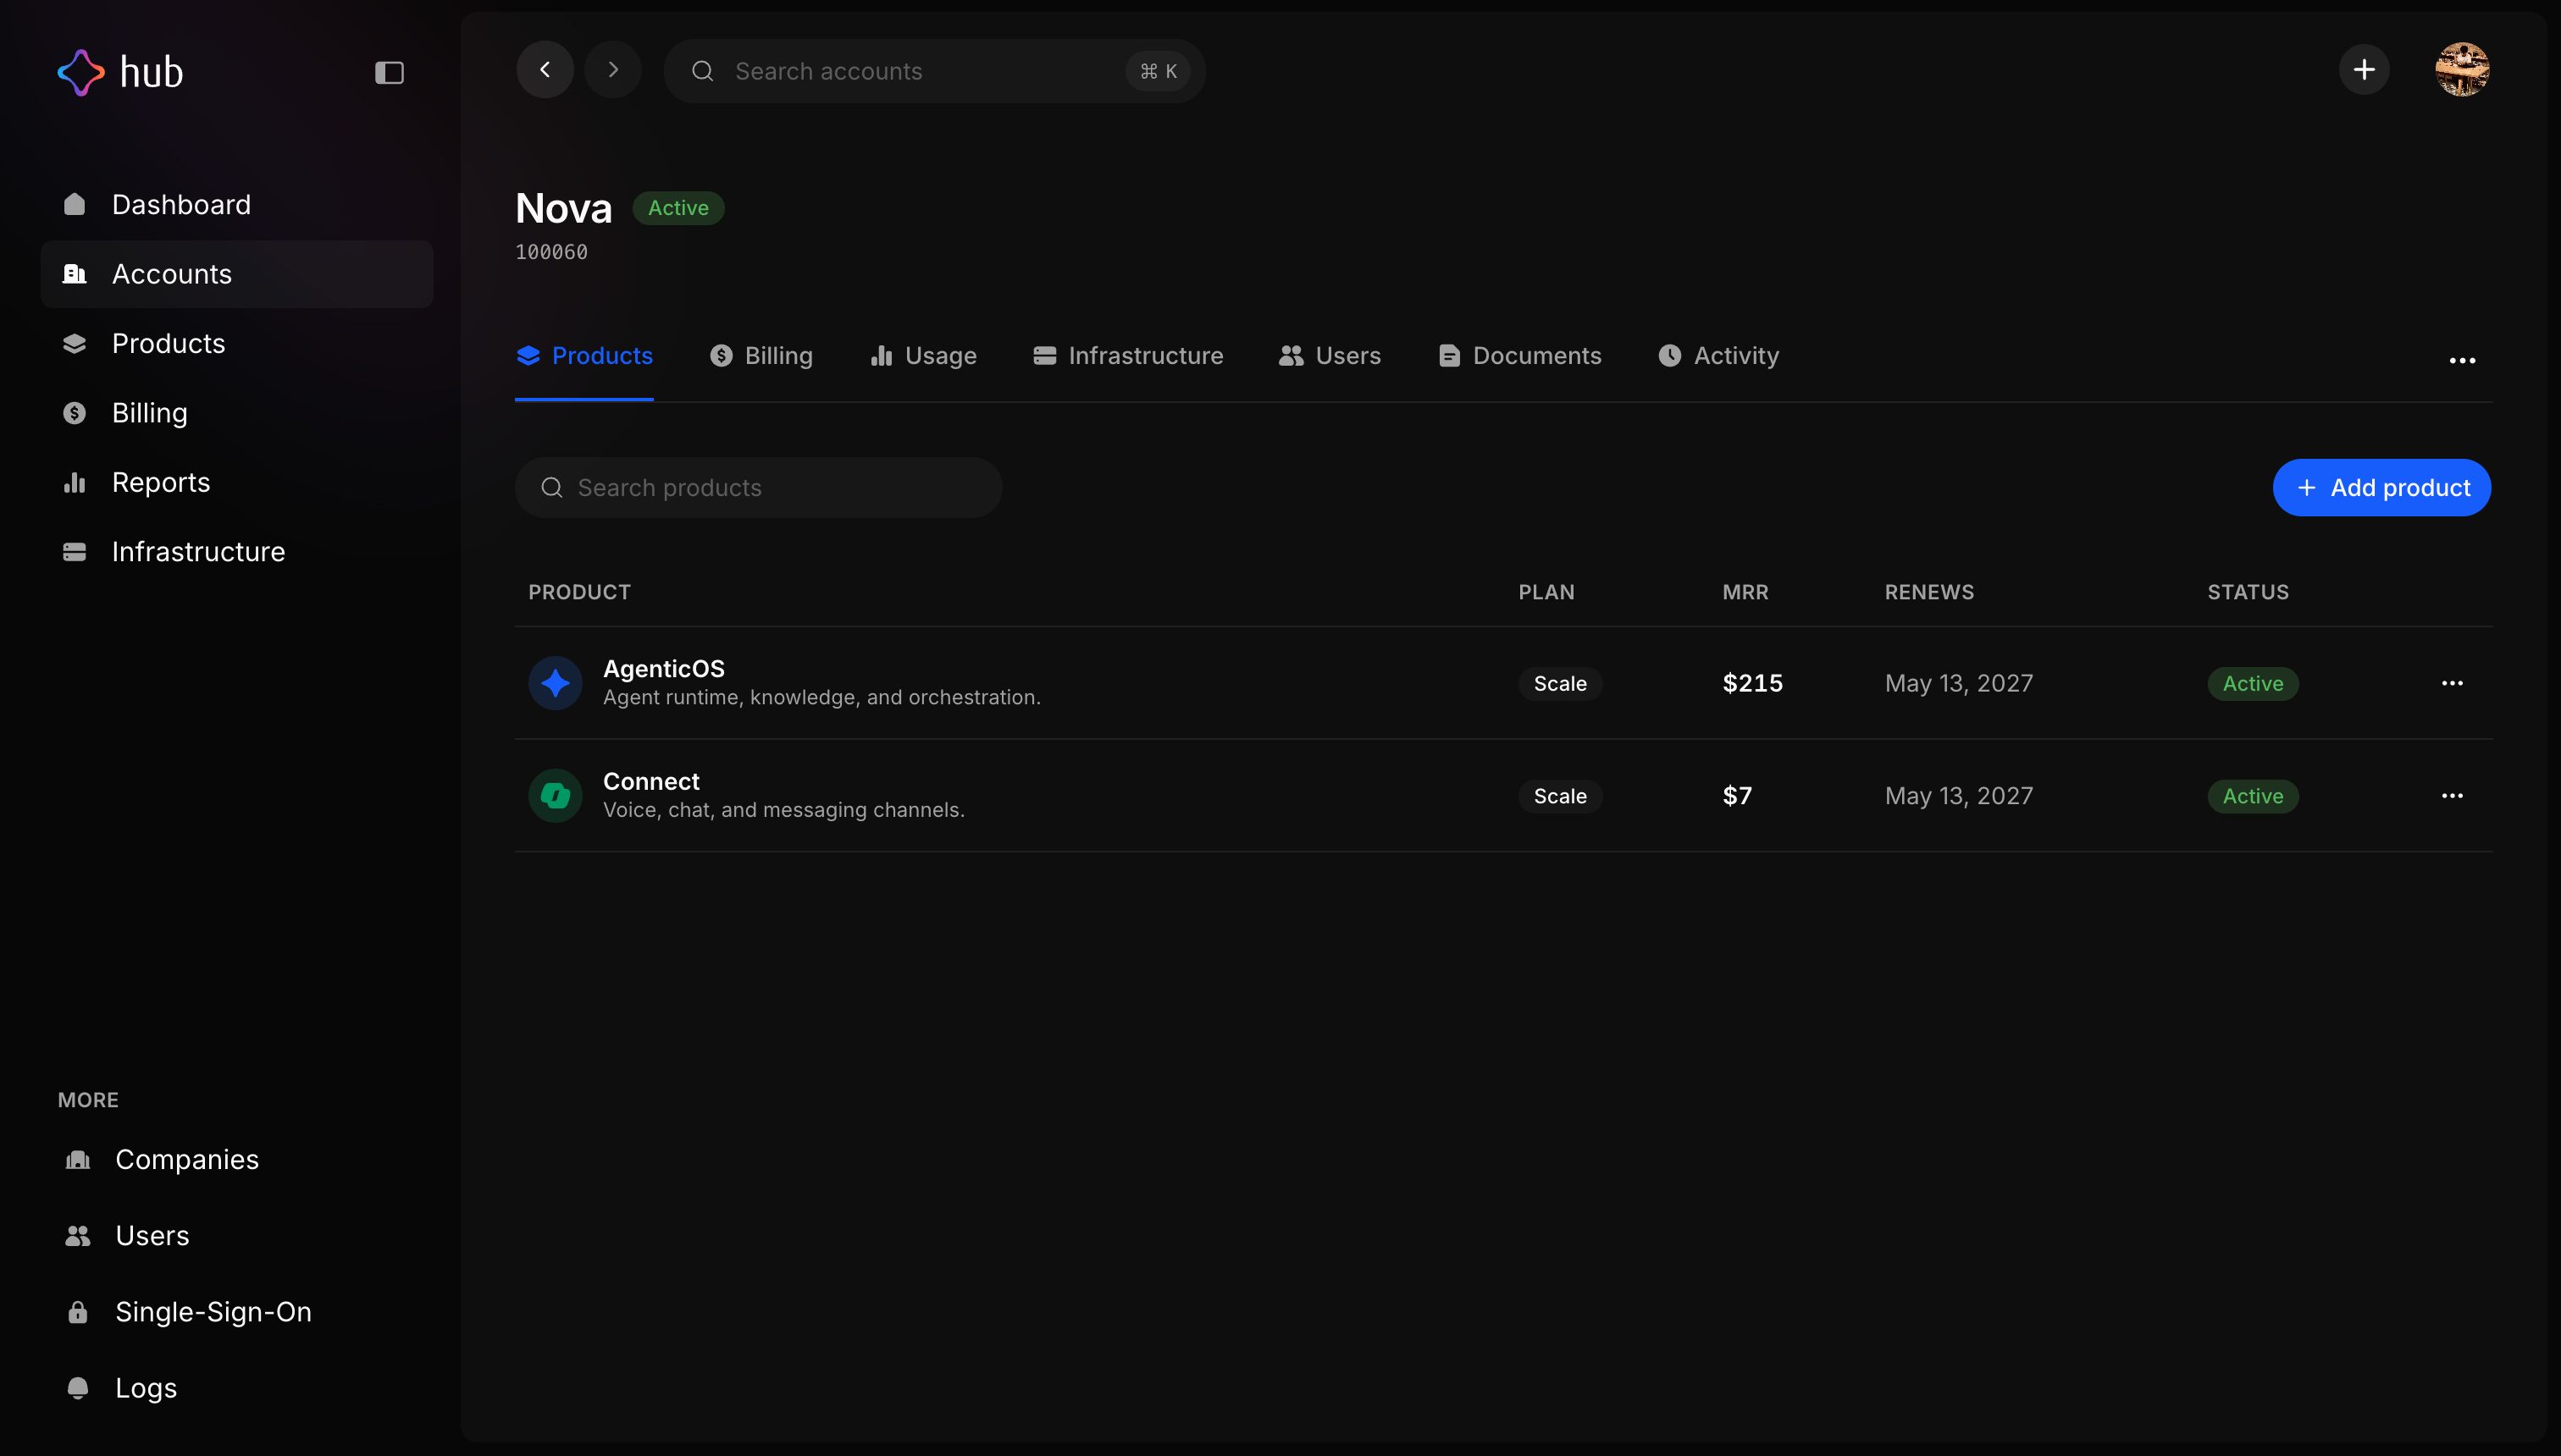This screenshot has height=1456, width=2561.
Task: Open Users under More
Action: point(237,1236)
